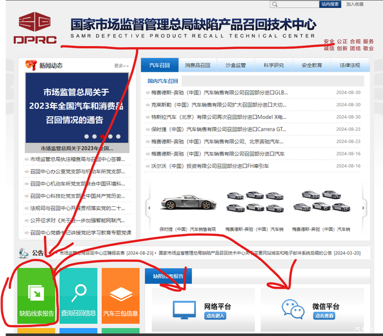Click the 站内搜索 button
Screen dimensions: 383x336
click(330, 4)
